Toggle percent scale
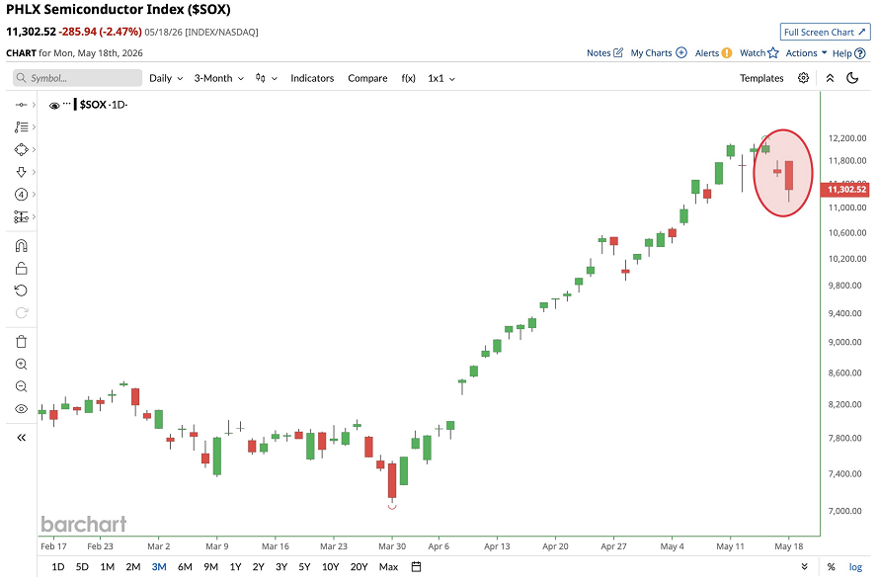The height and width of the screenshot is (583, 878). [x=831, y=567]
